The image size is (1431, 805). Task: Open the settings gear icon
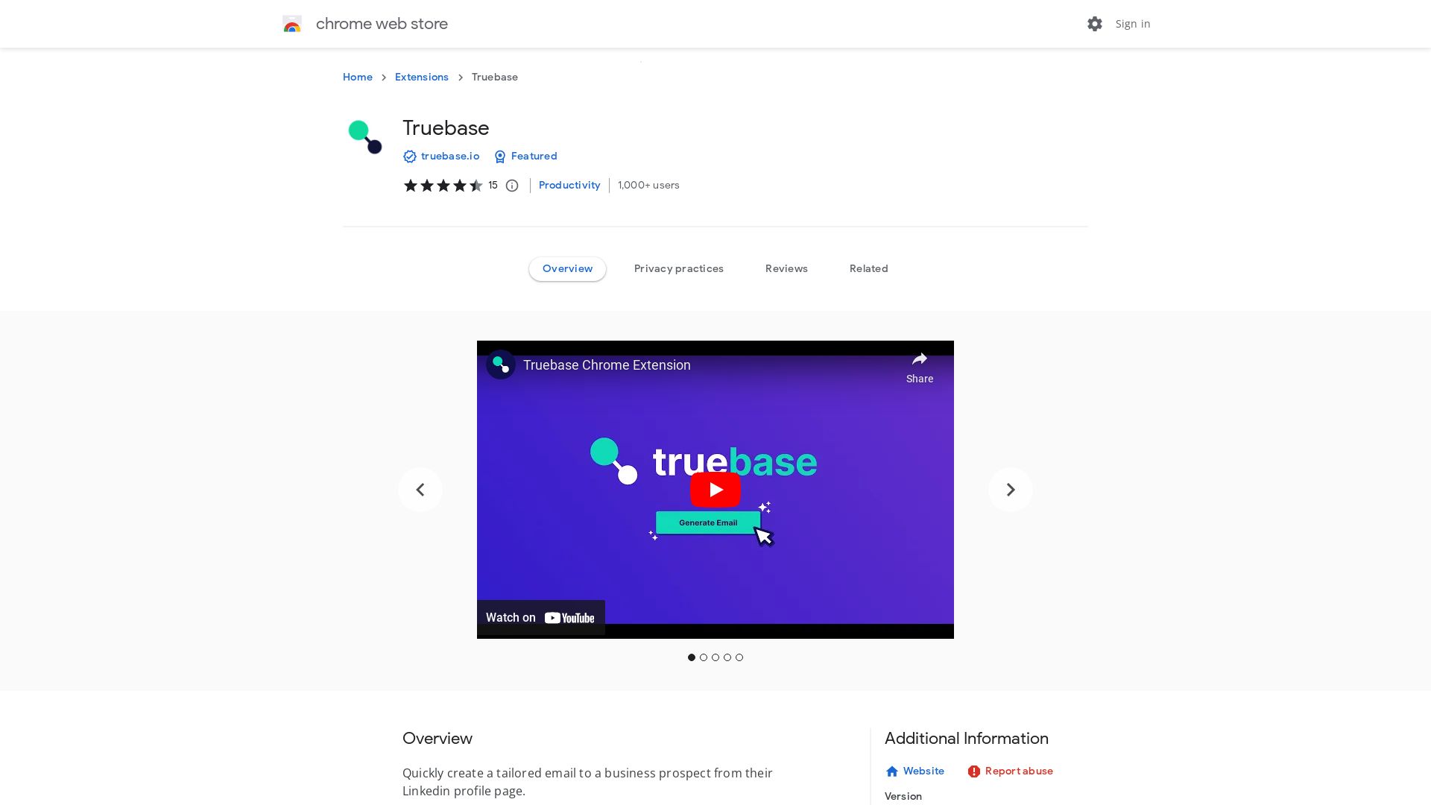[1094, 24]
